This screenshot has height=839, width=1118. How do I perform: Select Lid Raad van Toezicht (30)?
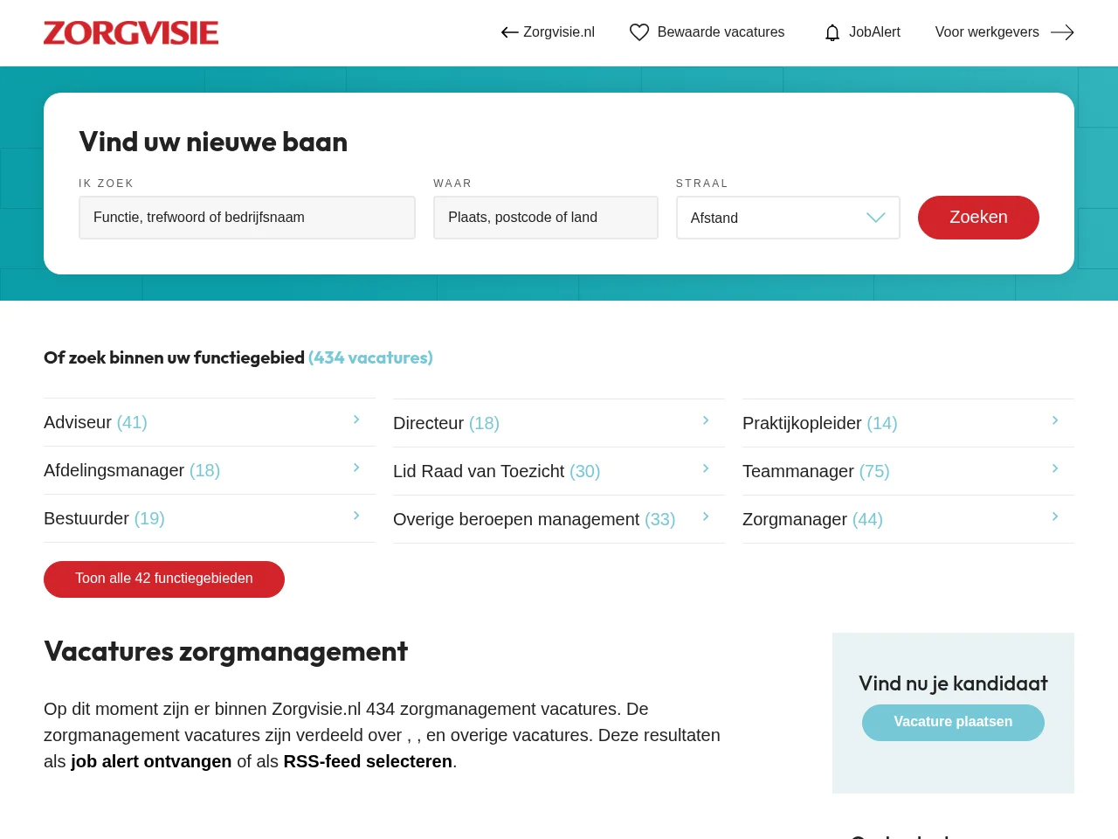[x=559, y=471]
